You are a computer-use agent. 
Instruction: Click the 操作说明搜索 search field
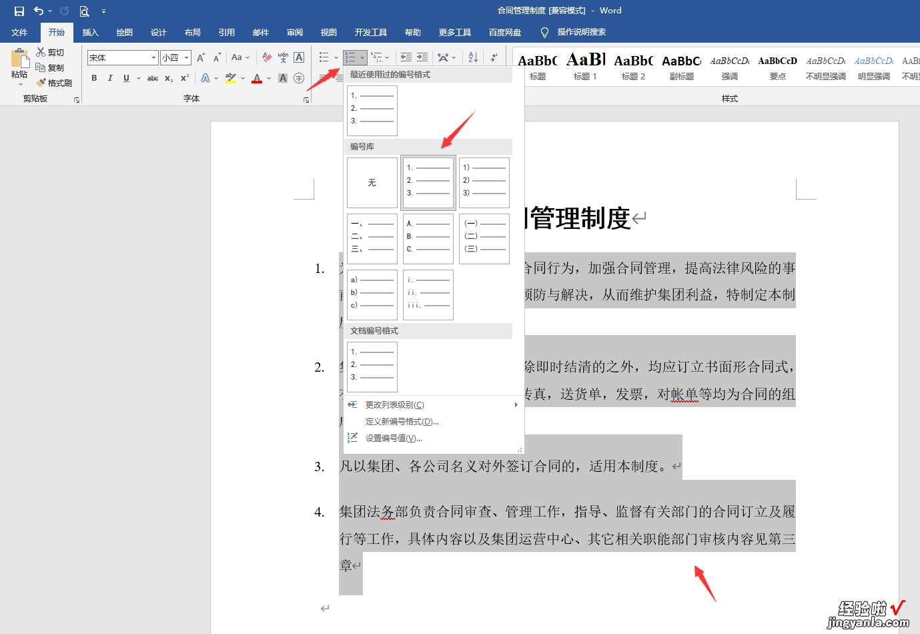(x=581, y=32)
